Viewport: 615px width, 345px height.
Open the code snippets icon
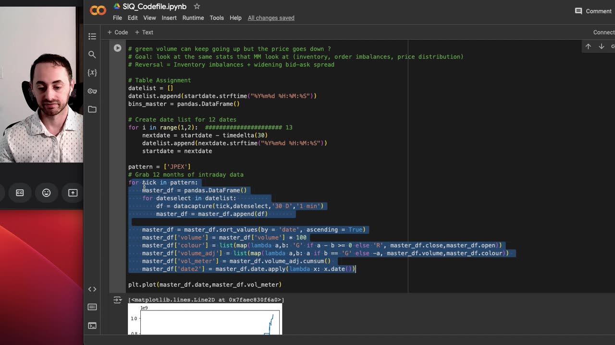point(92,289)
